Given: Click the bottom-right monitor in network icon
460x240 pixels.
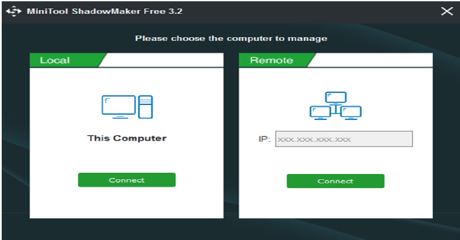Looking at the screenshot, I should point(351,113).
